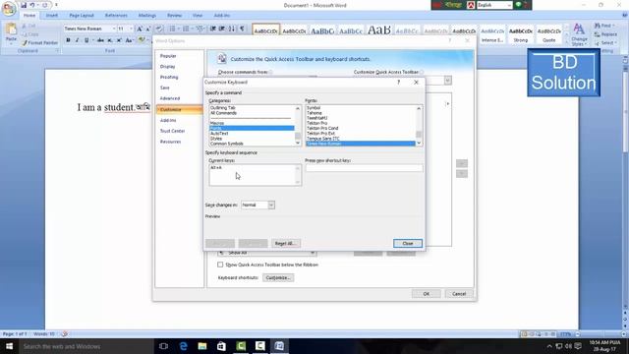The width and height of the screenshot is (629, 354).
Task: Click the Shrink Font icon
Action: pos(147,29)
